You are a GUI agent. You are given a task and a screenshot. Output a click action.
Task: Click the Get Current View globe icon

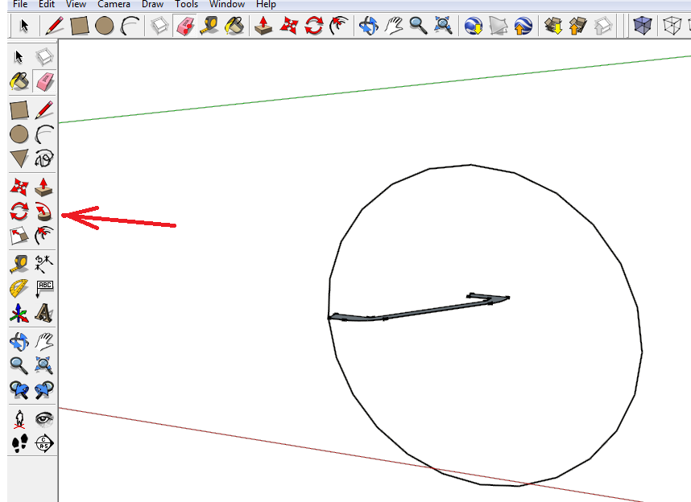coord(474,26)
